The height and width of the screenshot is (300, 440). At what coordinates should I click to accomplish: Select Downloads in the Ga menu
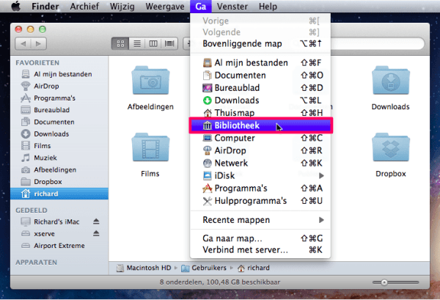pyautogui.click(x=260, y=100)
